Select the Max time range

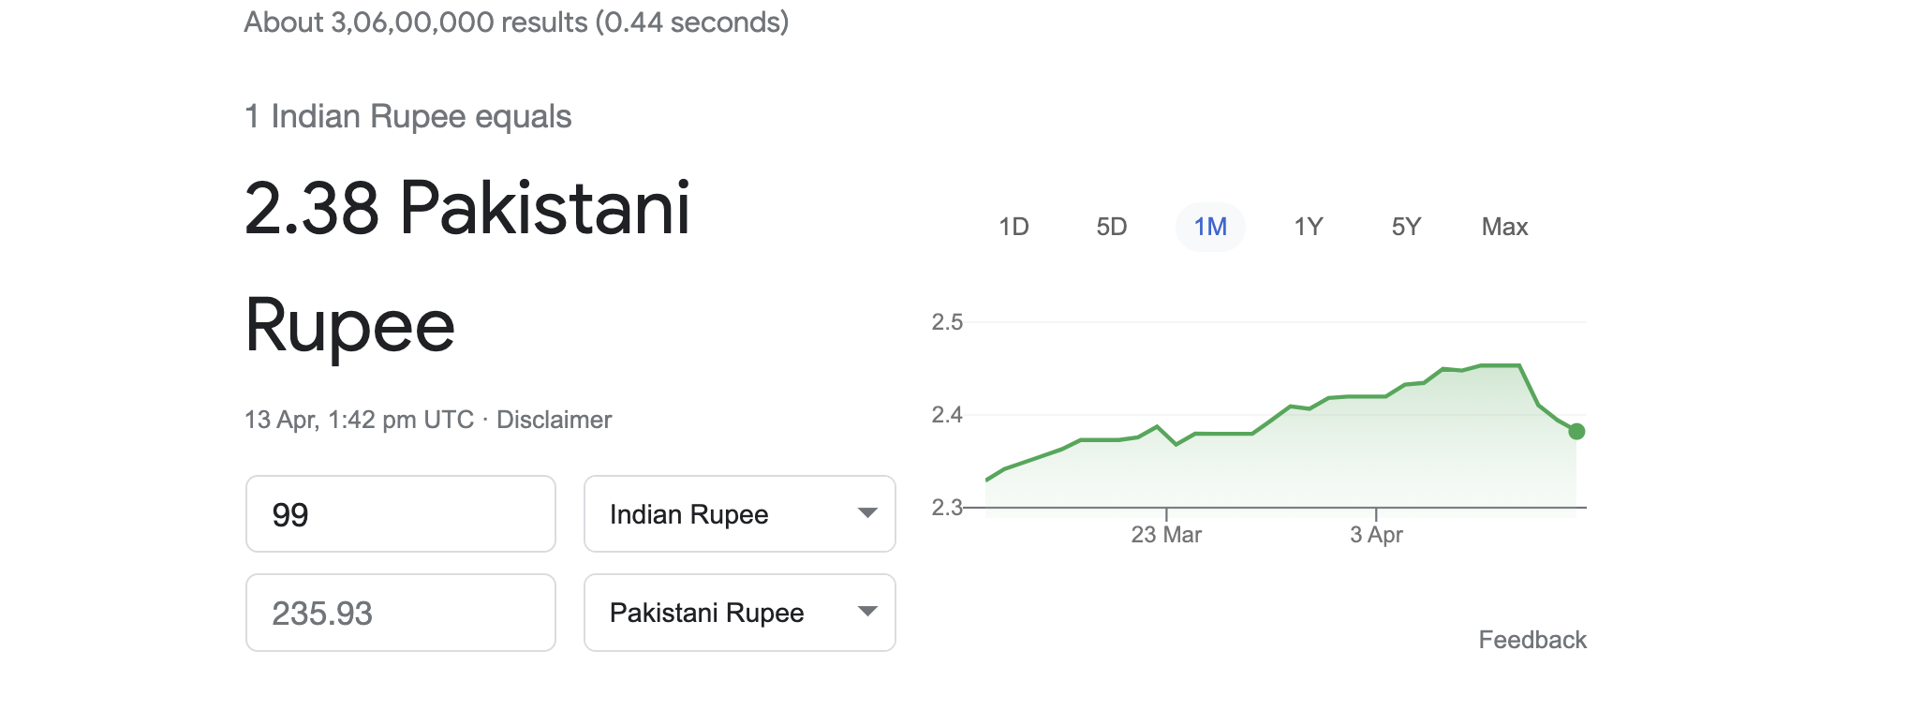tap(1504, 227)
